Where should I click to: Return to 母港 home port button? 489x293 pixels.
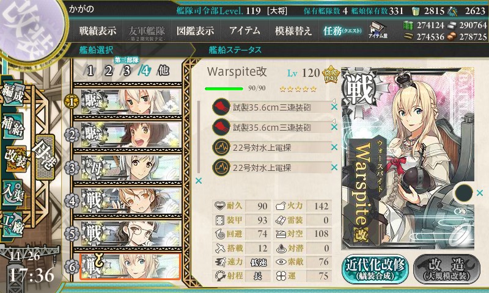(x=45, y=156)
